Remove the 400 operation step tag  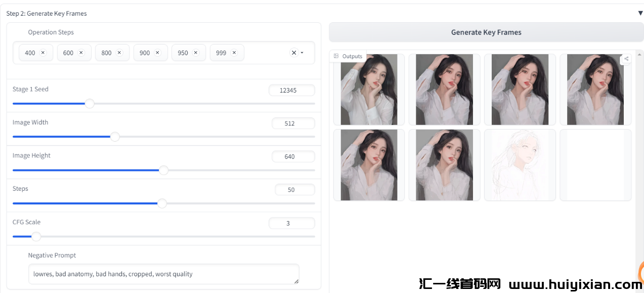[43, 53]
